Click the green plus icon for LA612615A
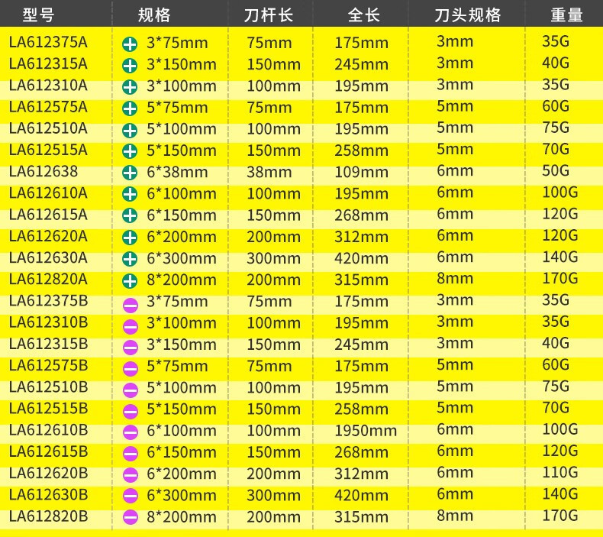The image size is (603, 537). (130, 216)
